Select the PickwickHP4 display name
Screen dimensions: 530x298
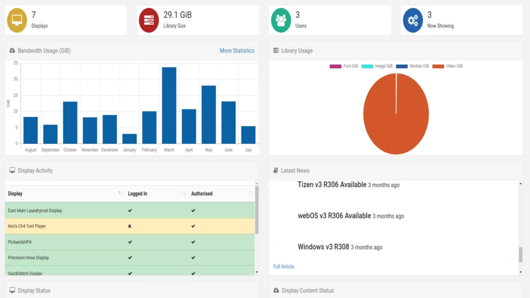point(20,242)
